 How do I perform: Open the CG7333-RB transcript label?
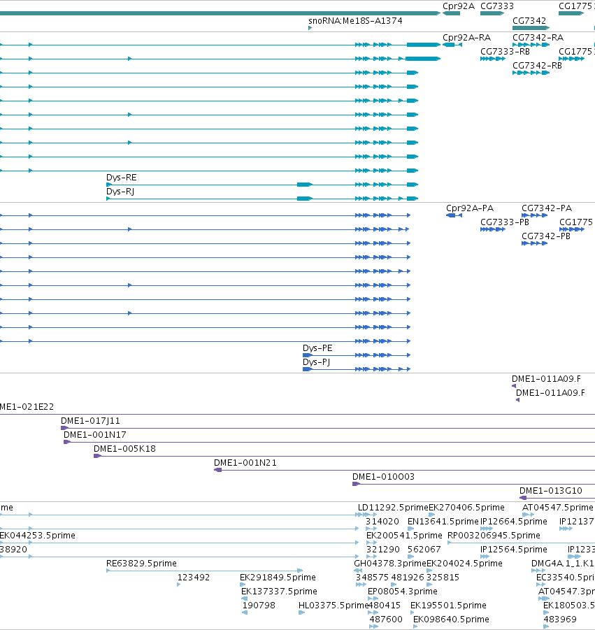point(505,52)
